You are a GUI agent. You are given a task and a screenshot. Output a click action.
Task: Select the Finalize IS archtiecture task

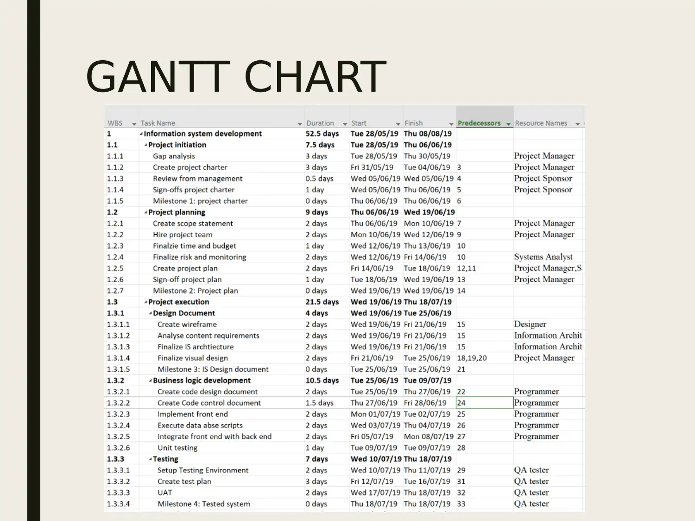[196, 347]
